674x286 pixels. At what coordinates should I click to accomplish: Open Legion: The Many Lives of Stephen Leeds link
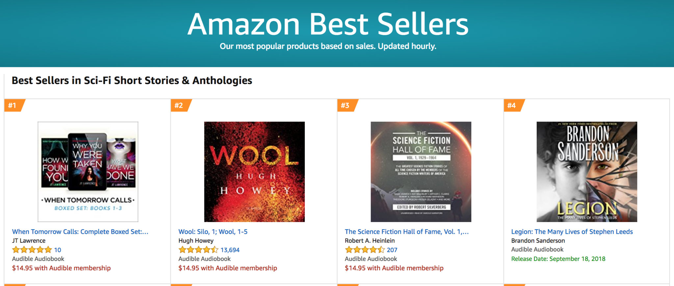point(572,232)
